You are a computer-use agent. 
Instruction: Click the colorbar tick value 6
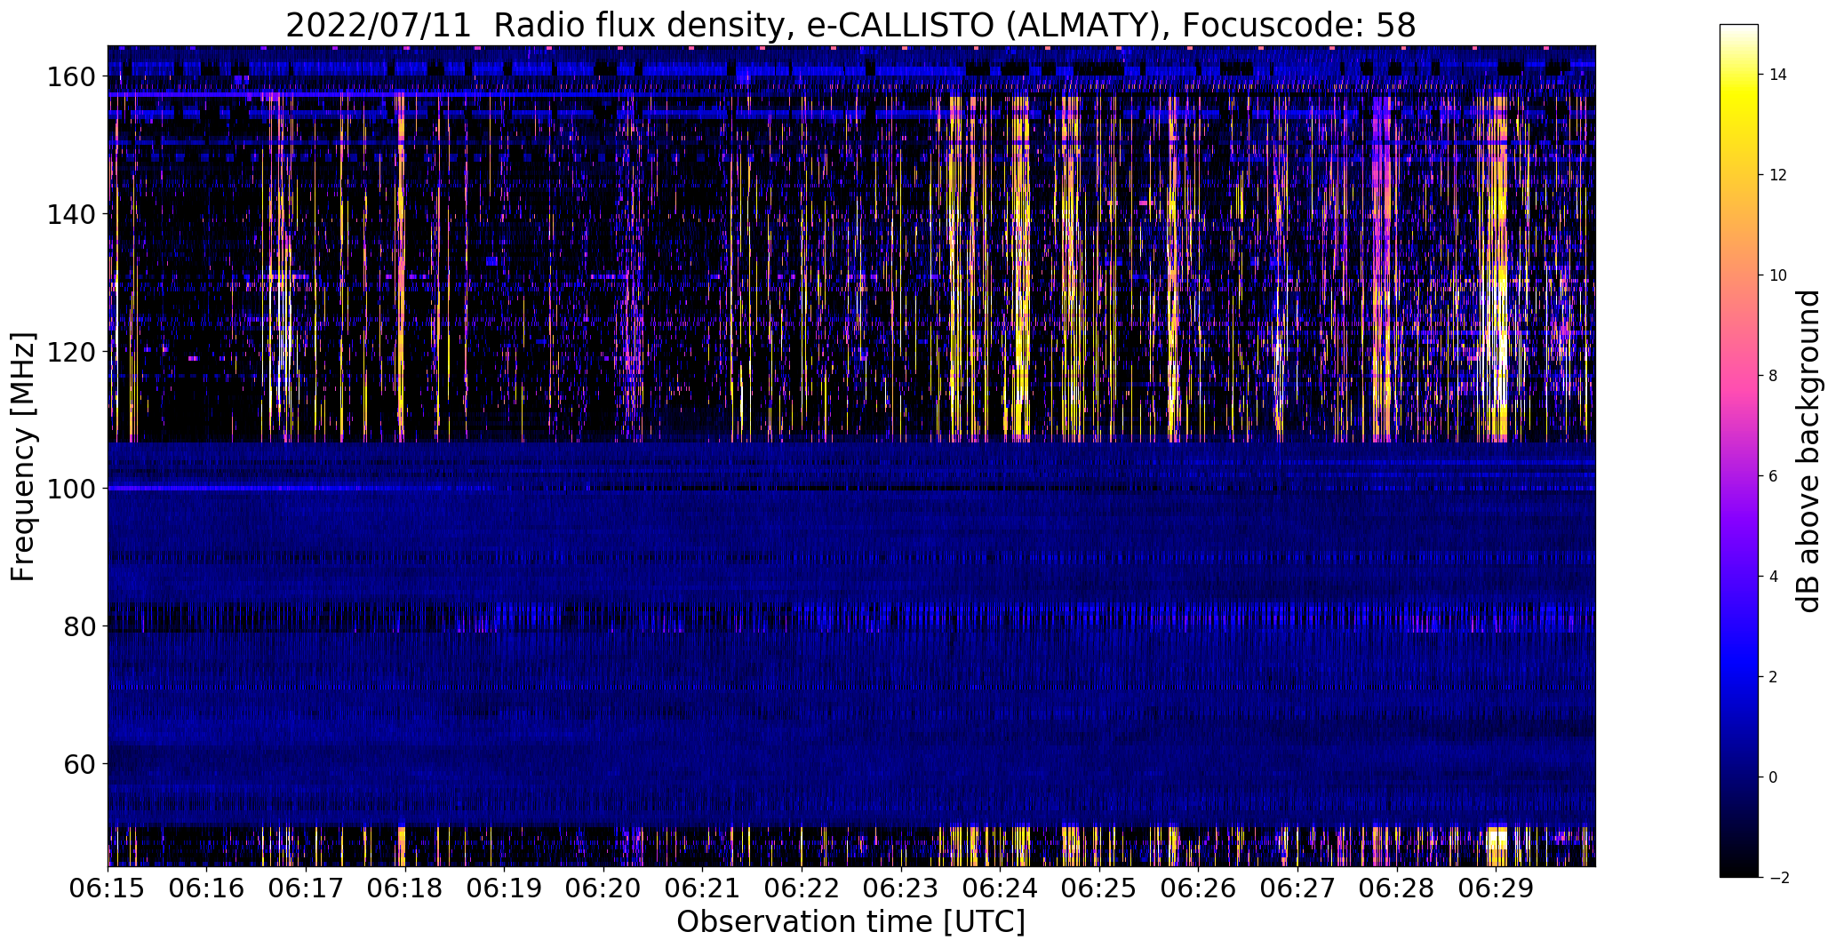tap(1774, 476)
